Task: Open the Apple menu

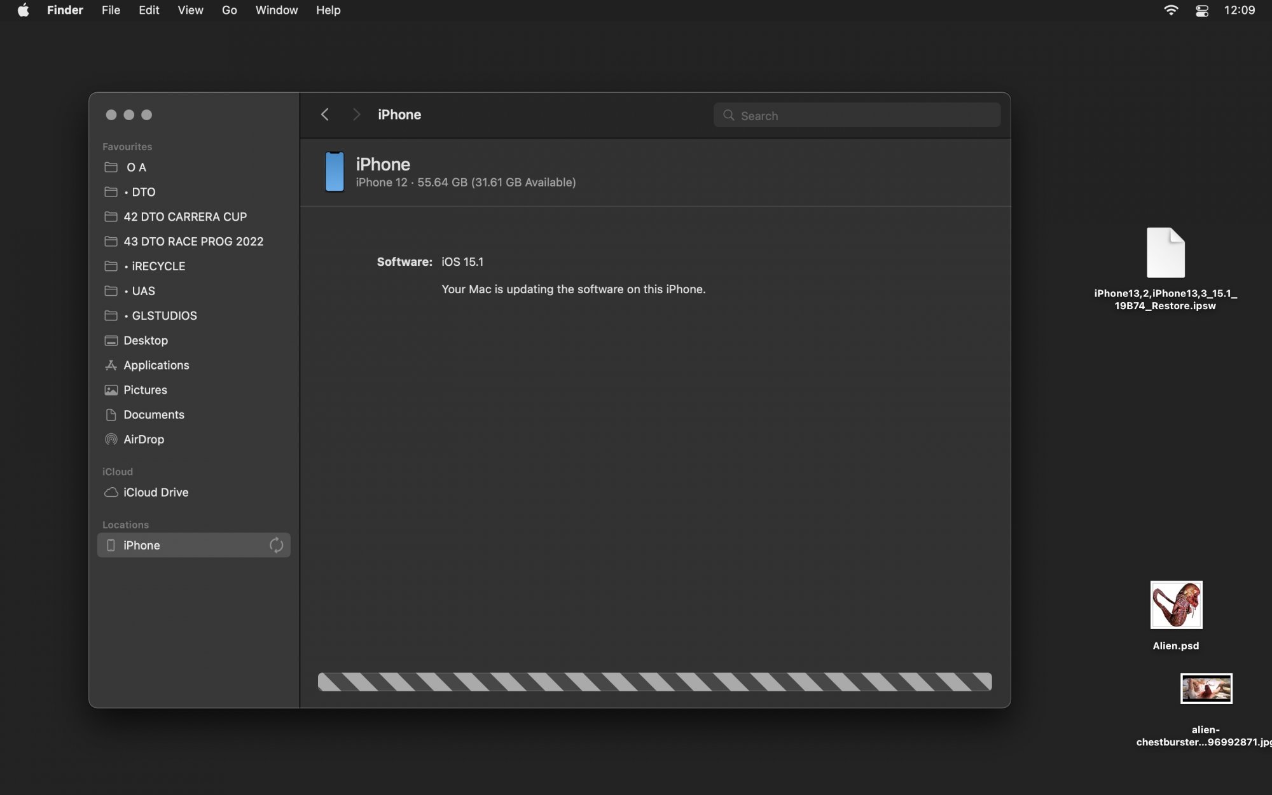Action: 23,10
